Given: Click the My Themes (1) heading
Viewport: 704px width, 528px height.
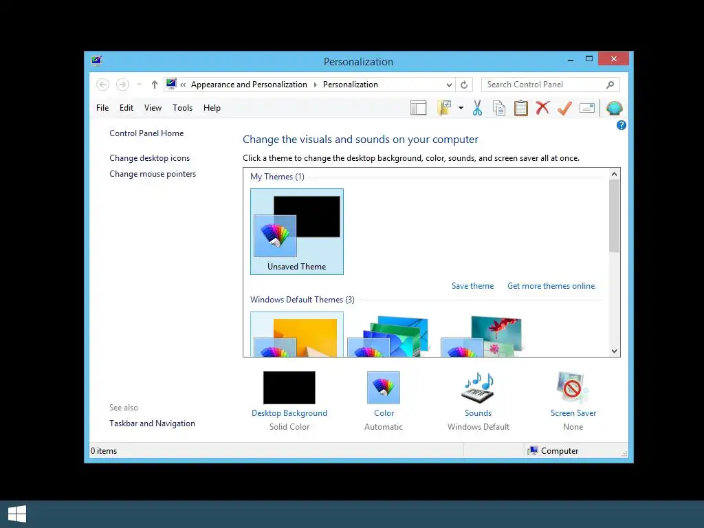Looking at the screenshot, I should [x=277, y=177].
